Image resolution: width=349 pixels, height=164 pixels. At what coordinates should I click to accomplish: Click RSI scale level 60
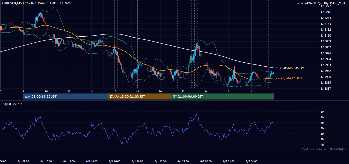(x=322, y=123)
